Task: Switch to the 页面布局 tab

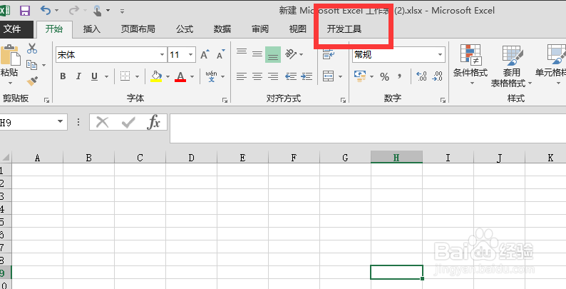Action: coord(138,29)
